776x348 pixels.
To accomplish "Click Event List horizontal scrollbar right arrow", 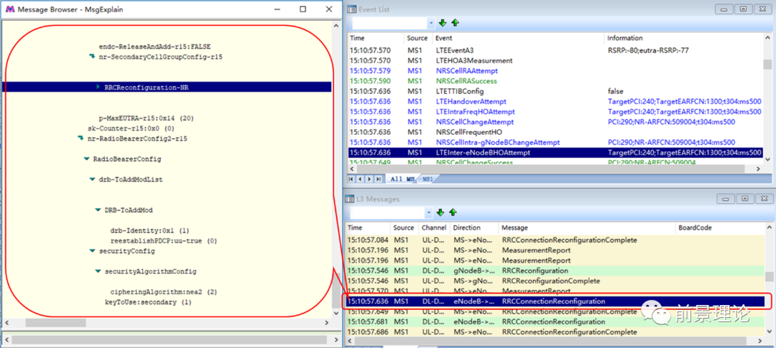I will [x=758, y=169].
